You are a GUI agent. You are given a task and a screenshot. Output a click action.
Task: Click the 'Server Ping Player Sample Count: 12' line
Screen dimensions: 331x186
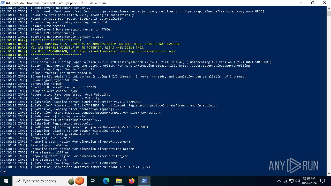[47, 69]
